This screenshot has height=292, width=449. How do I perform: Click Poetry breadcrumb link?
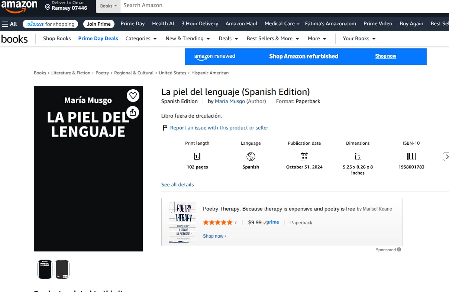pyautogui.click(x=102, y=73)
